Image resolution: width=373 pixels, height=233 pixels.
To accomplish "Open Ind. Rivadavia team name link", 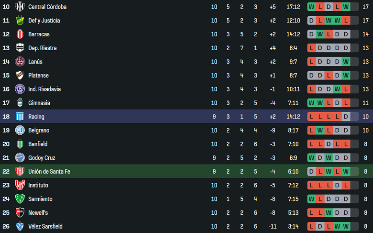I will (44, 89).
